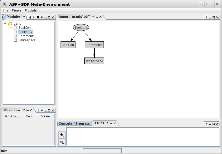
Task: Switch to the Console tab
Action: point(65,123)
